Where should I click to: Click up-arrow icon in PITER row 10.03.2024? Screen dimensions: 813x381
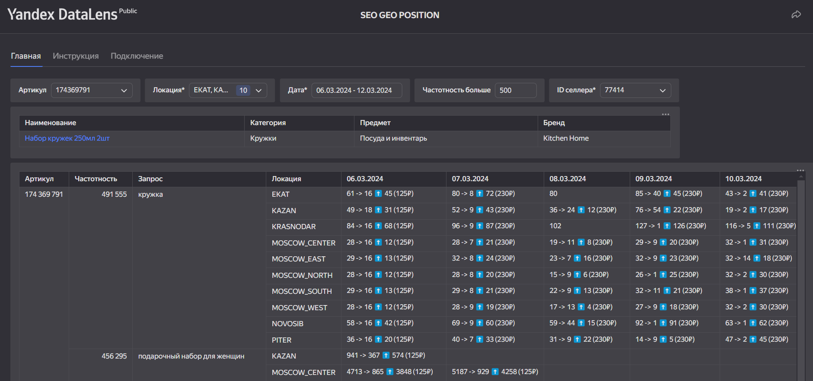pos(753,340)
